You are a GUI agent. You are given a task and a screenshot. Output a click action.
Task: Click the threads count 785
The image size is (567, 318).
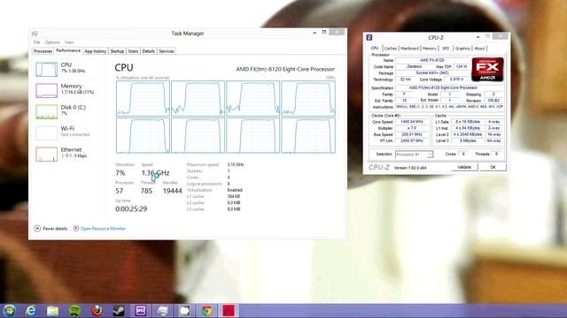coord(146,191)
